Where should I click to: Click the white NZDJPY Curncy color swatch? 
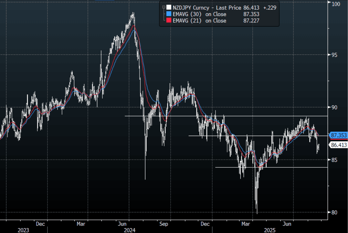[x=169, y=7]
